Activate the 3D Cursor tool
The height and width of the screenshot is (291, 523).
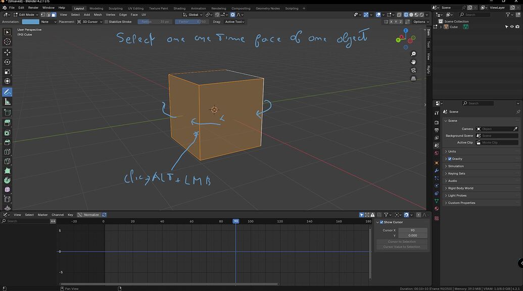7,42
